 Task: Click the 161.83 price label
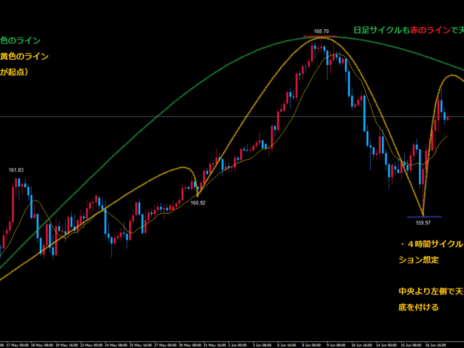[16, 170]
